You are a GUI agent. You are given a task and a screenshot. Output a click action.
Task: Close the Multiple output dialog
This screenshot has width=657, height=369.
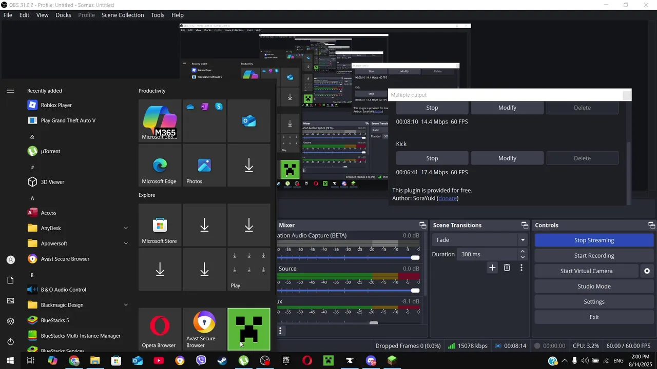click(626, 95)
